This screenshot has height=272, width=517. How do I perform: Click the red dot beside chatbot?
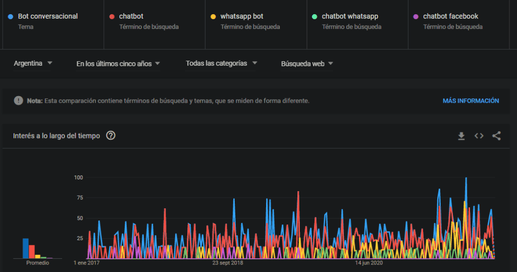[112, 17]
